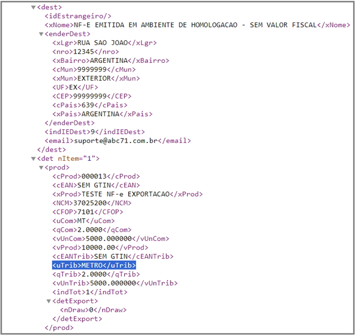Click the xLgr RUA SAO JOAO line
This screenshot has height=336, width=356.
point(104,43)
